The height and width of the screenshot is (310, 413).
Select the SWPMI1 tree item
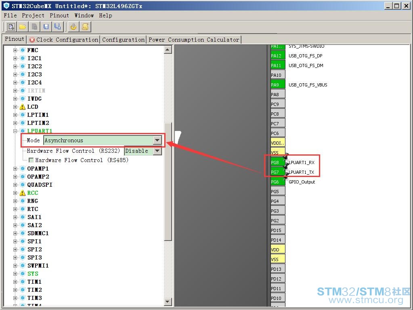coord(38,266)
